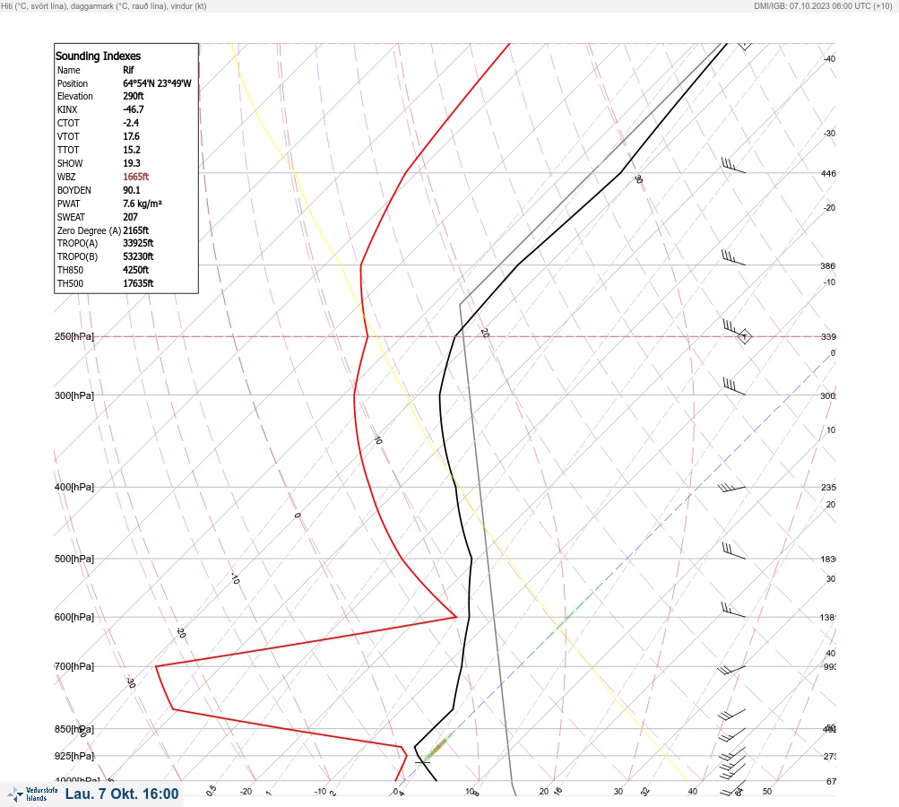Click the wind barb at 400 hPa level
Screen dimensions: 899x807
[731, 488]
